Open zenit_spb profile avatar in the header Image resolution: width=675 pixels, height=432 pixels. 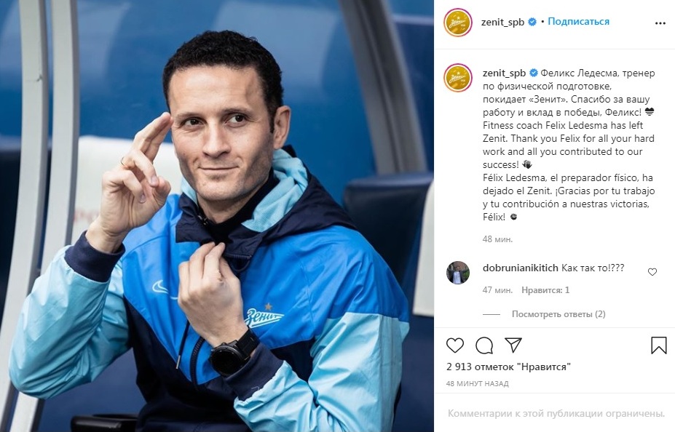point(458,23)
